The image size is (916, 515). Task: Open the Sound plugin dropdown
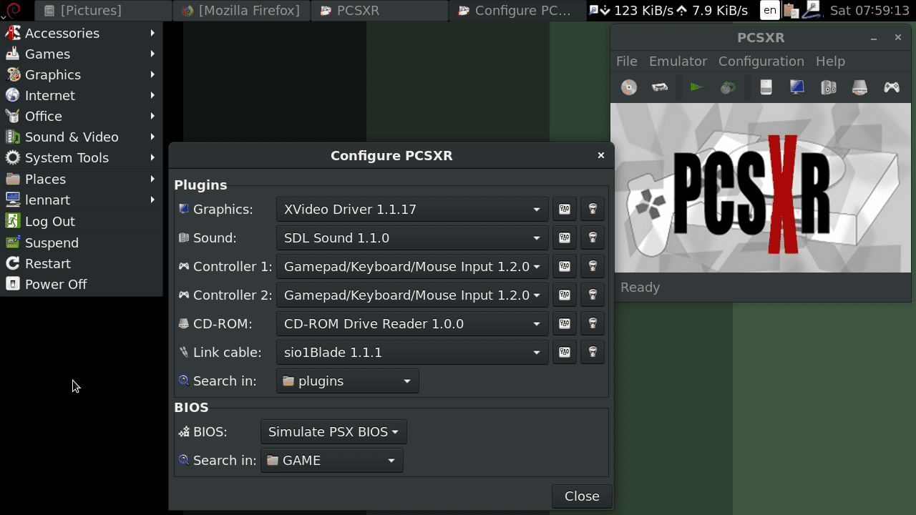[x=411, y=238]
